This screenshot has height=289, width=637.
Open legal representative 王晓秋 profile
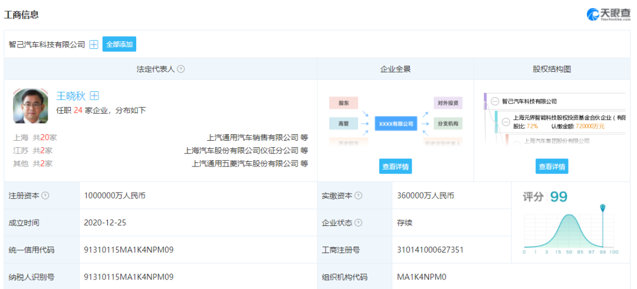pyautogui.click(x=71, y=96)
